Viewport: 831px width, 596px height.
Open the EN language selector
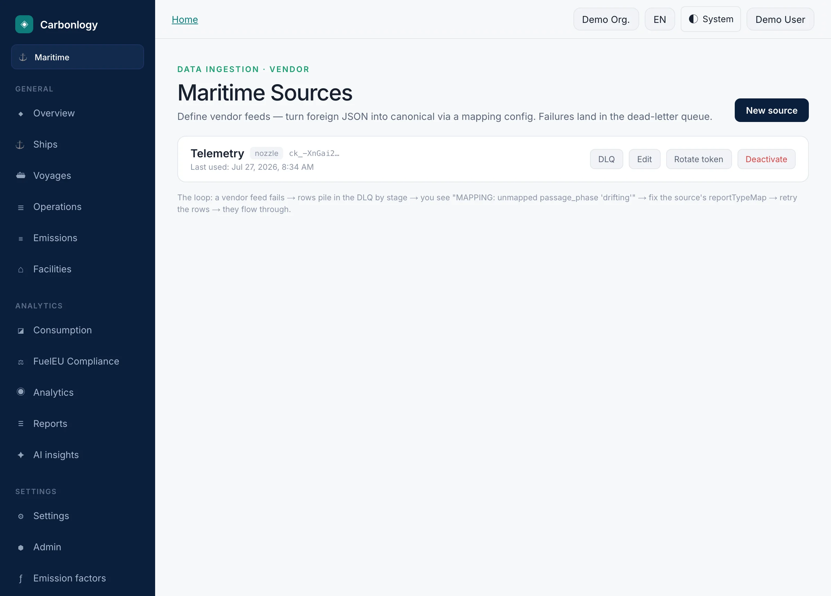click(x=660, y=19)
